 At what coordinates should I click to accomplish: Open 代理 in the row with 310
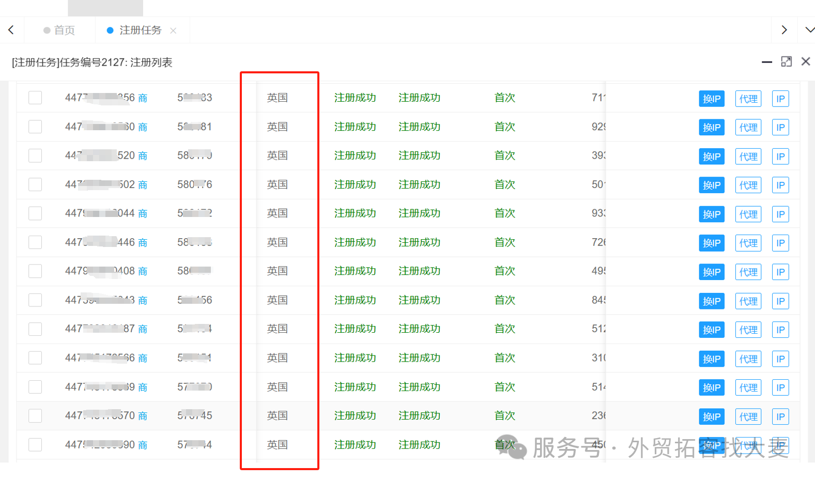point(748,359)
